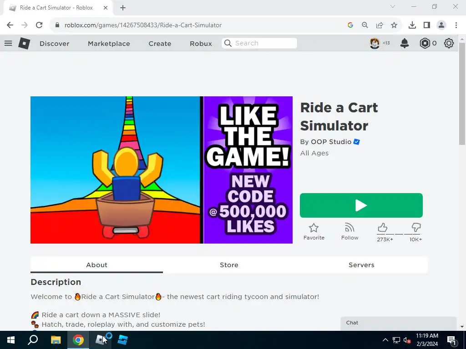Toggle Chrome side panel
This screenshot has height=349, width=466.
(x=427, y=25)
